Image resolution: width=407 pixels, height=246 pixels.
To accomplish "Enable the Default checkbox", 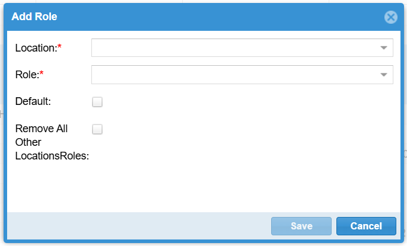I will [97, 102].
